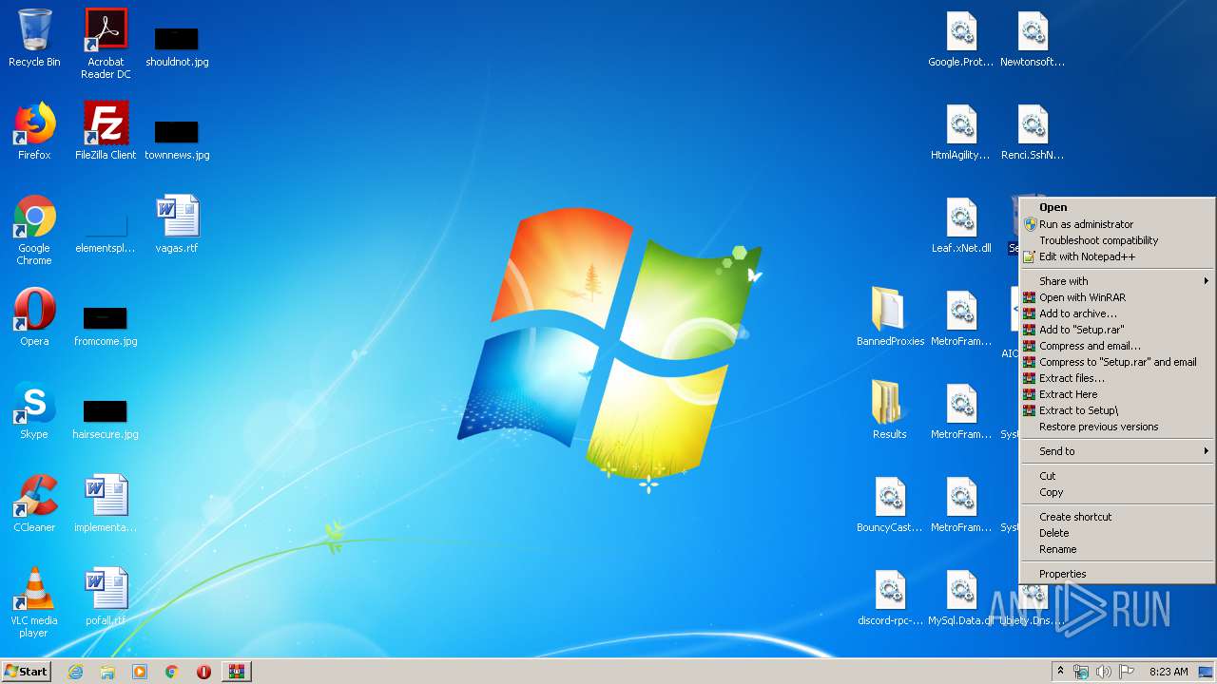
Task: Expand the Send to submenu
Action: coord(1117,451)
